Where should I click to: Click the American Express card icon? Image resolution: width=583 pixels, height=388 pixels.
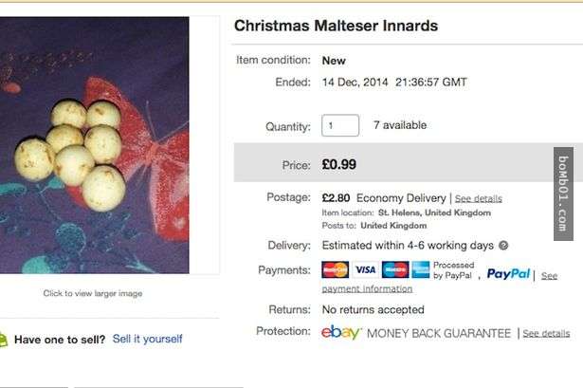[421, 270]
